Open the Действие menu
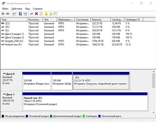Screen dimensions: 156x122 [x=17, y=9]
